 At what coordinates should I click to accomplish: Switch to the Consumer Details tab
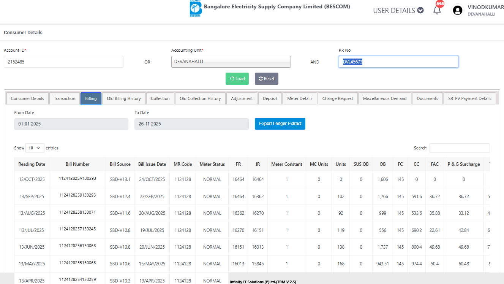27,98
